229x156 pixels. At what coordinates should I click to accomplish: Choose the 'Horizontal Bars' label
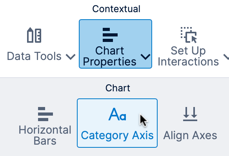[45, 136]
